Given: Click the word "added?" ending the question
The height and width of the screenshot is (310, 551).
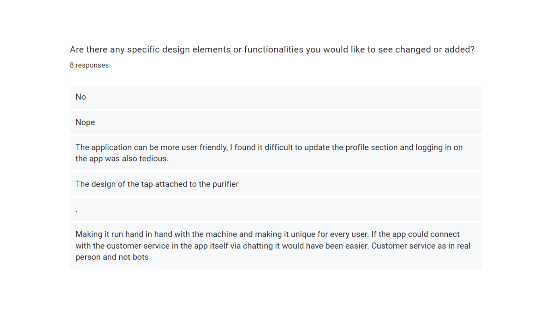Looking at the screenshot, I should click(x=459, y=50).
